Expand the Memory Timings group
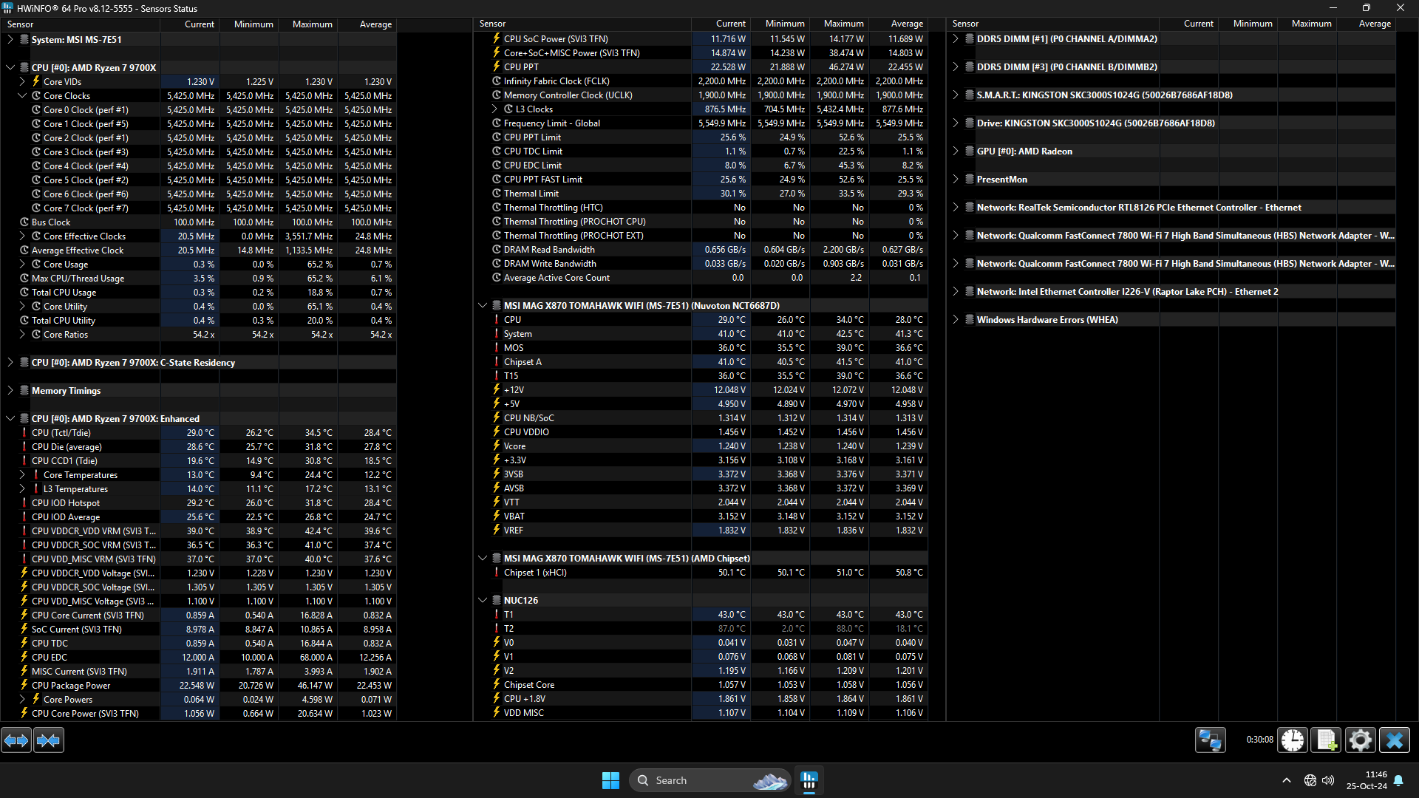Viewport: 1419px width, 798px height. [10, 391]
